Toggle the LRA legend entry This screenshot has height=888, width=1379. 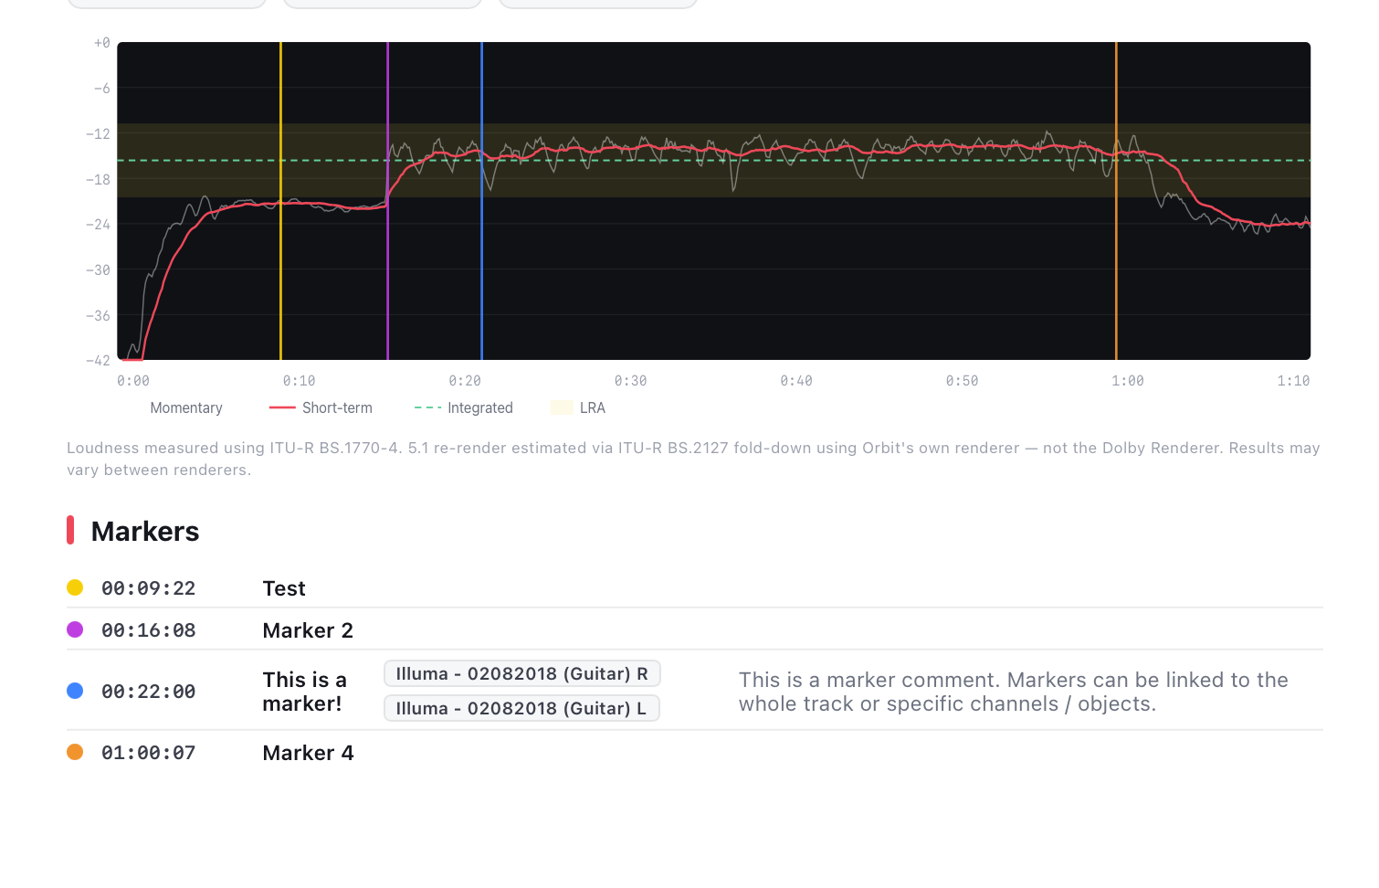tap(579, 408)
